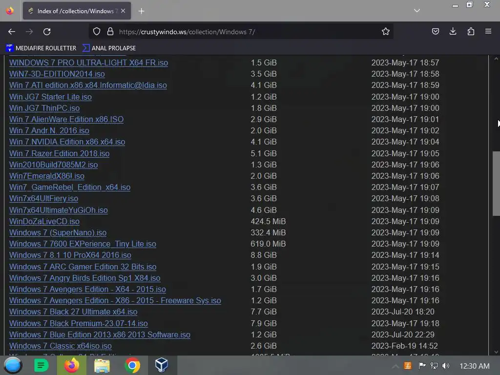The image size is (500, 375).
Task: Click Firefox icon in taskbar
Action: tap(72, 365)
